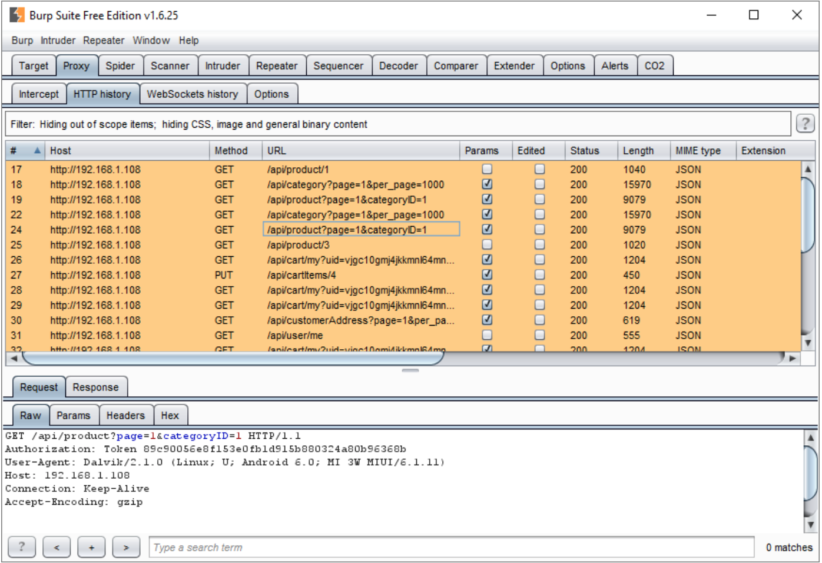
Task: Open the main Options tab
Action: pyautogui.click(x=568, y=65)
